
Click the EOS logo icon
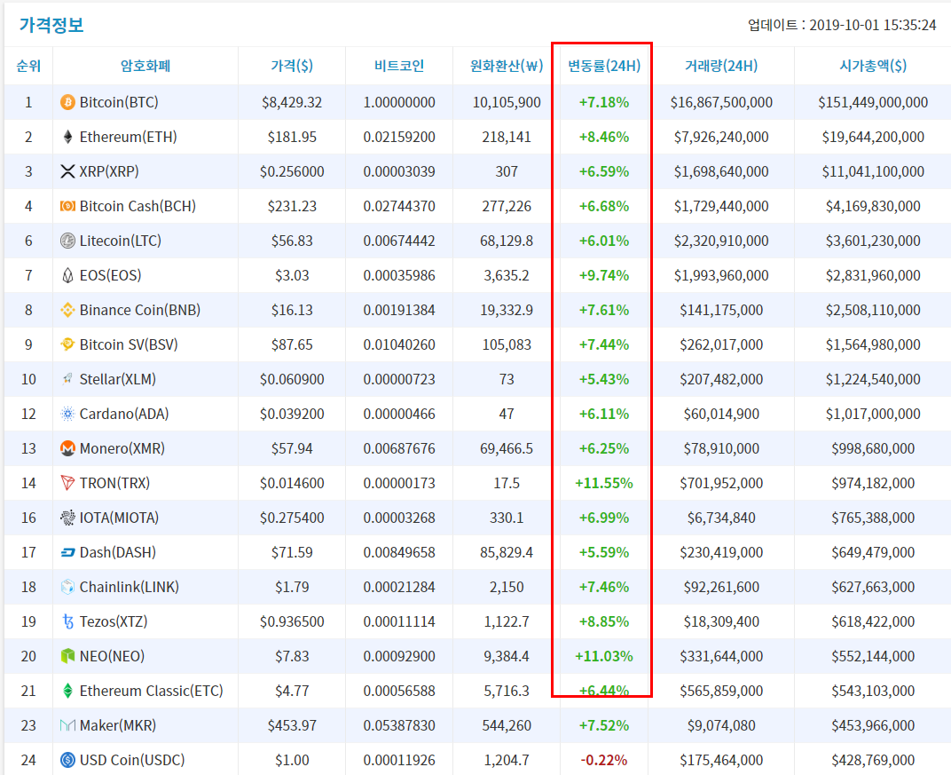[x=67, y=275]
